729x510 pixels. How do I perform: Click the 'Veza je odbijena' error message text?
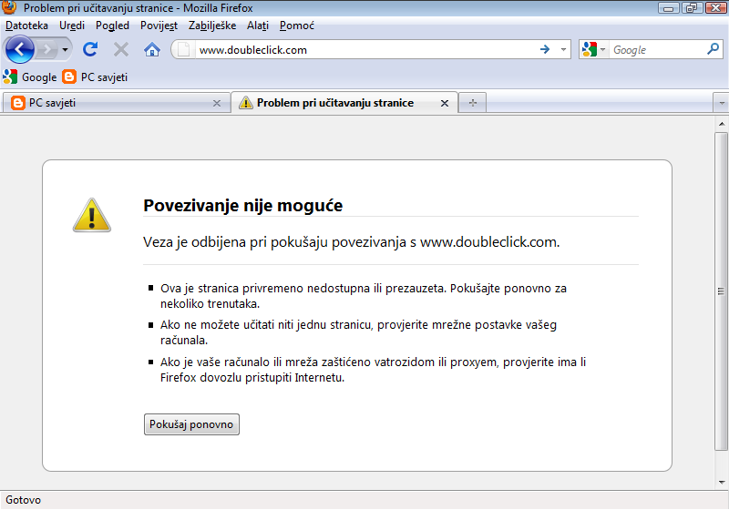[x=351, y=242]
